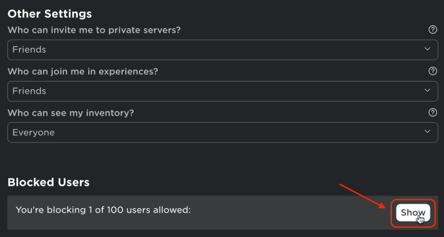The width and height of the screenshot is (444, 237).
Task: Expand the inventory visibility dropdown set to Everyone
Action: point(223,132)
